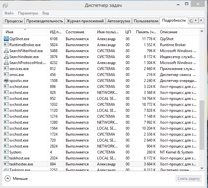Sort by the Память column header
Image resolution: width=208 pixels, height=188 pixels.
tap(145, 32)
